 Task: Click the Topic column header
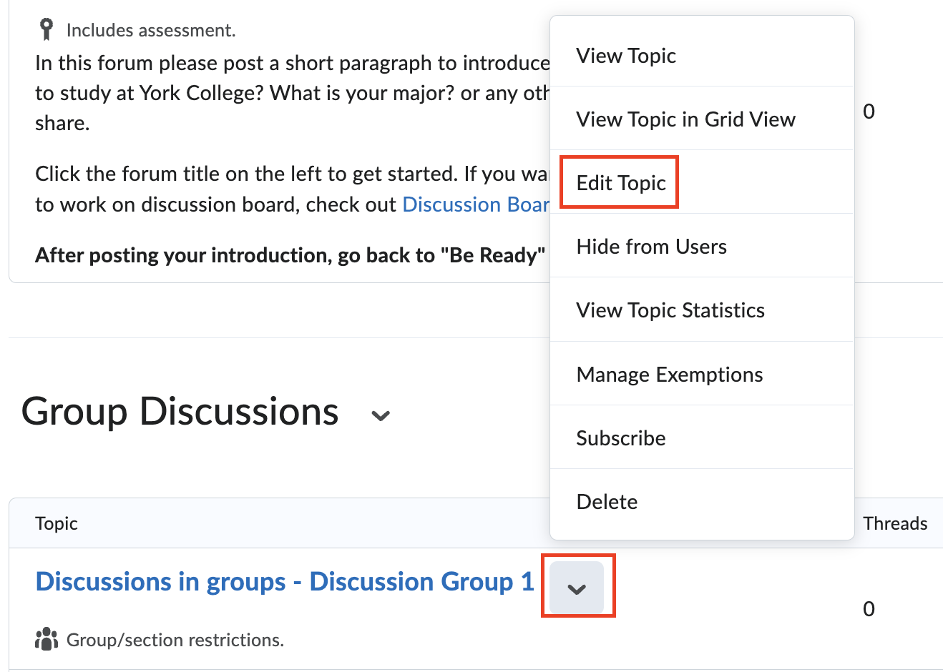tap(57, 523)
